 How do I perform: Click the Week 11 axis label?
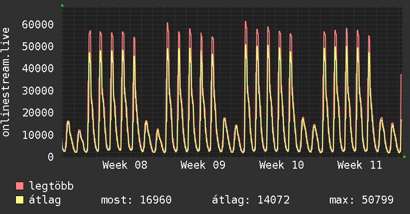(360, 165)
